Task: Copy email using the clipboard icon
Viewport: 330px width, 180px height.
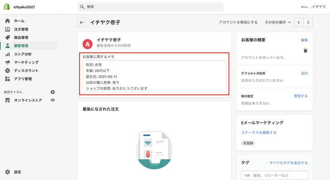Action: [305, 51]
